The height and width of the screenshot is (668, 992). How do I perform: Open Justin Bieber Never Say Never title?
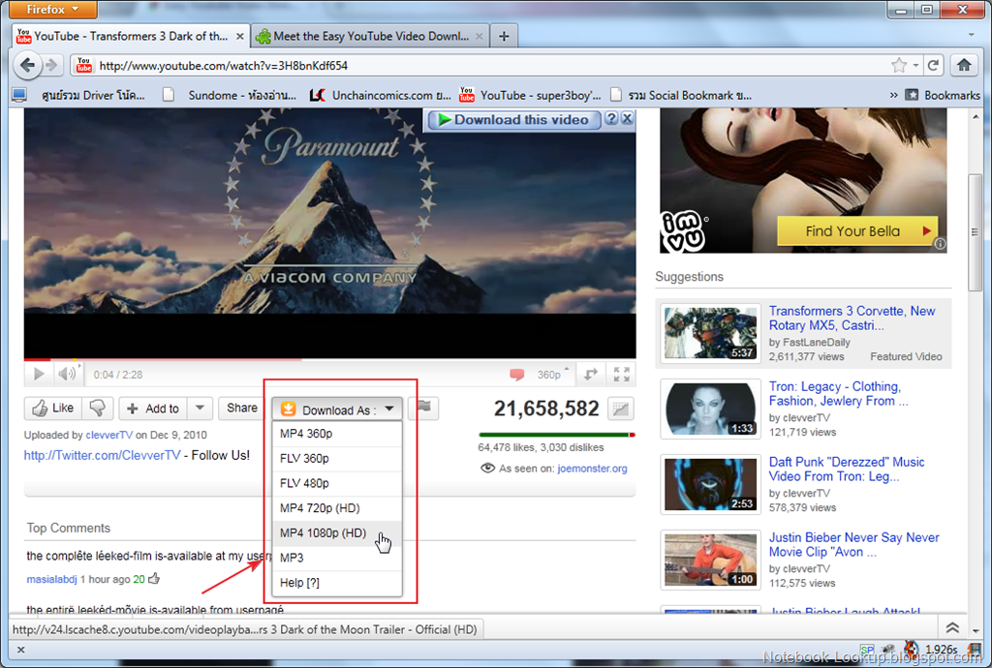853,545
